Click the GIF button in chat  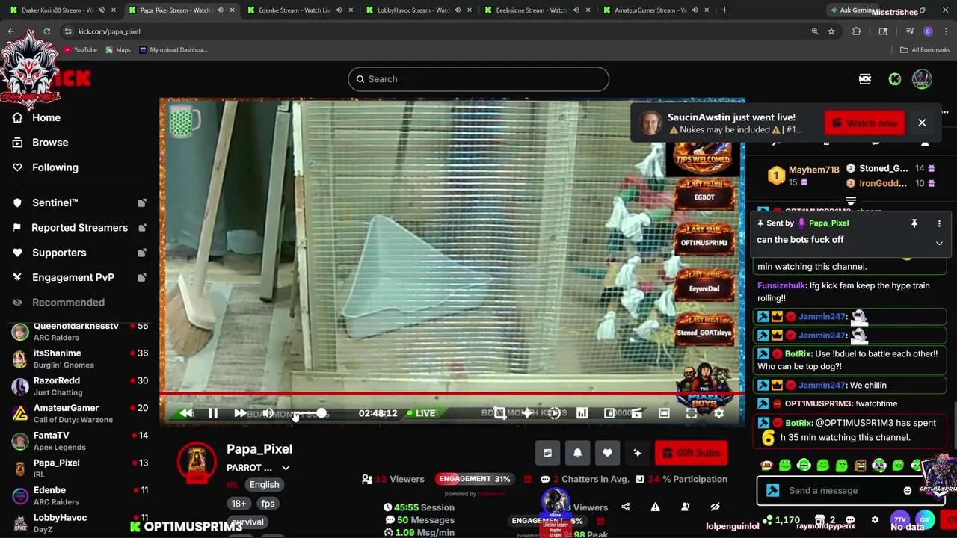coord(925,519)
